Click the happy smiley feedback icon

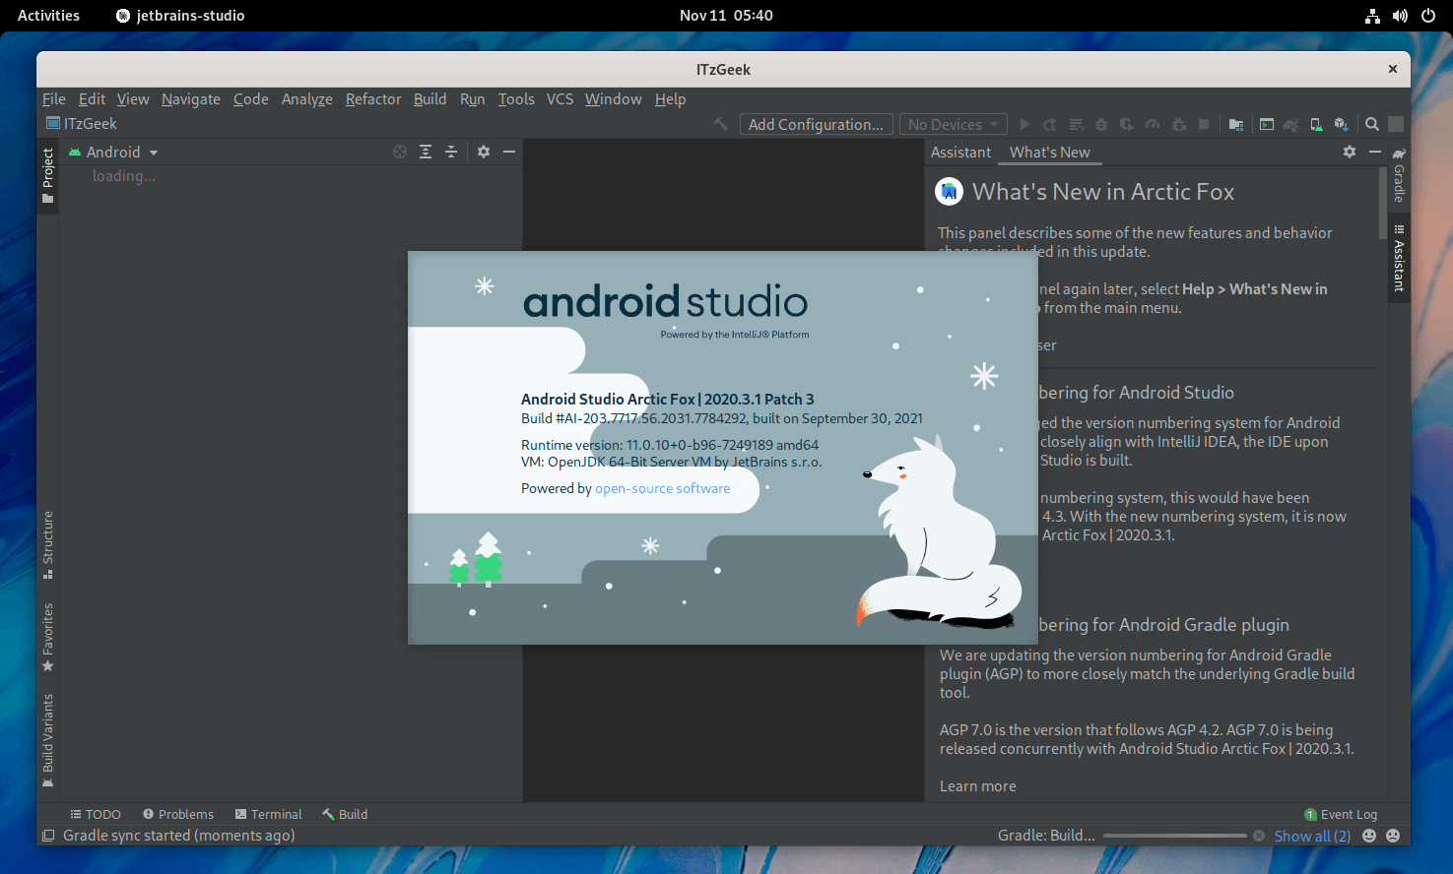[x=1369, y=836]
